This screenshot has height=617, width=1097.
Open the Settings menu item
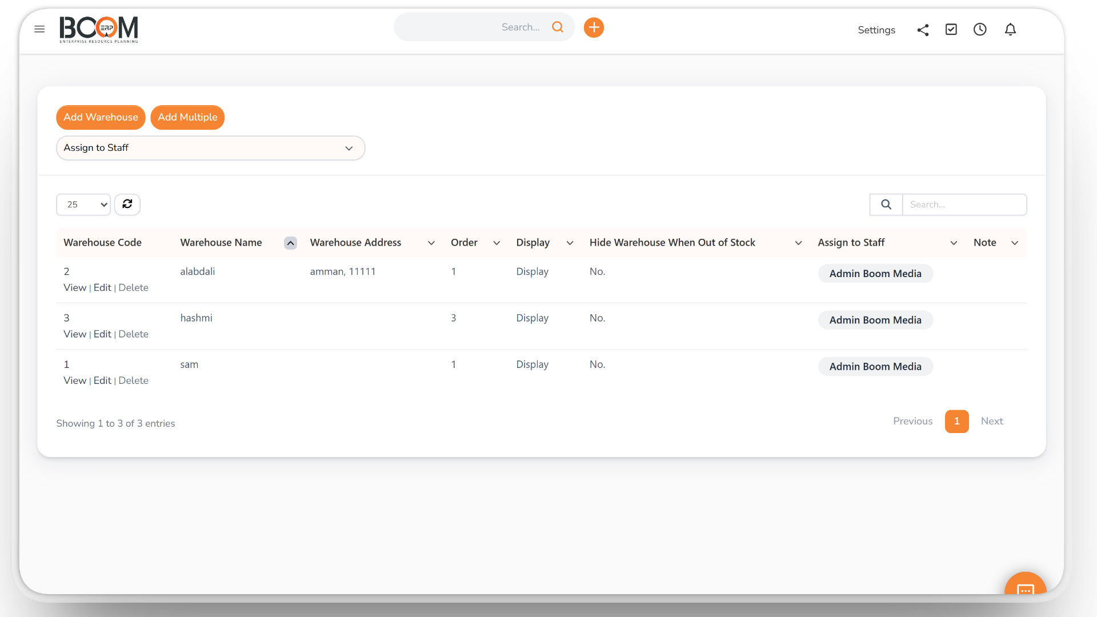tap(876, 30)
